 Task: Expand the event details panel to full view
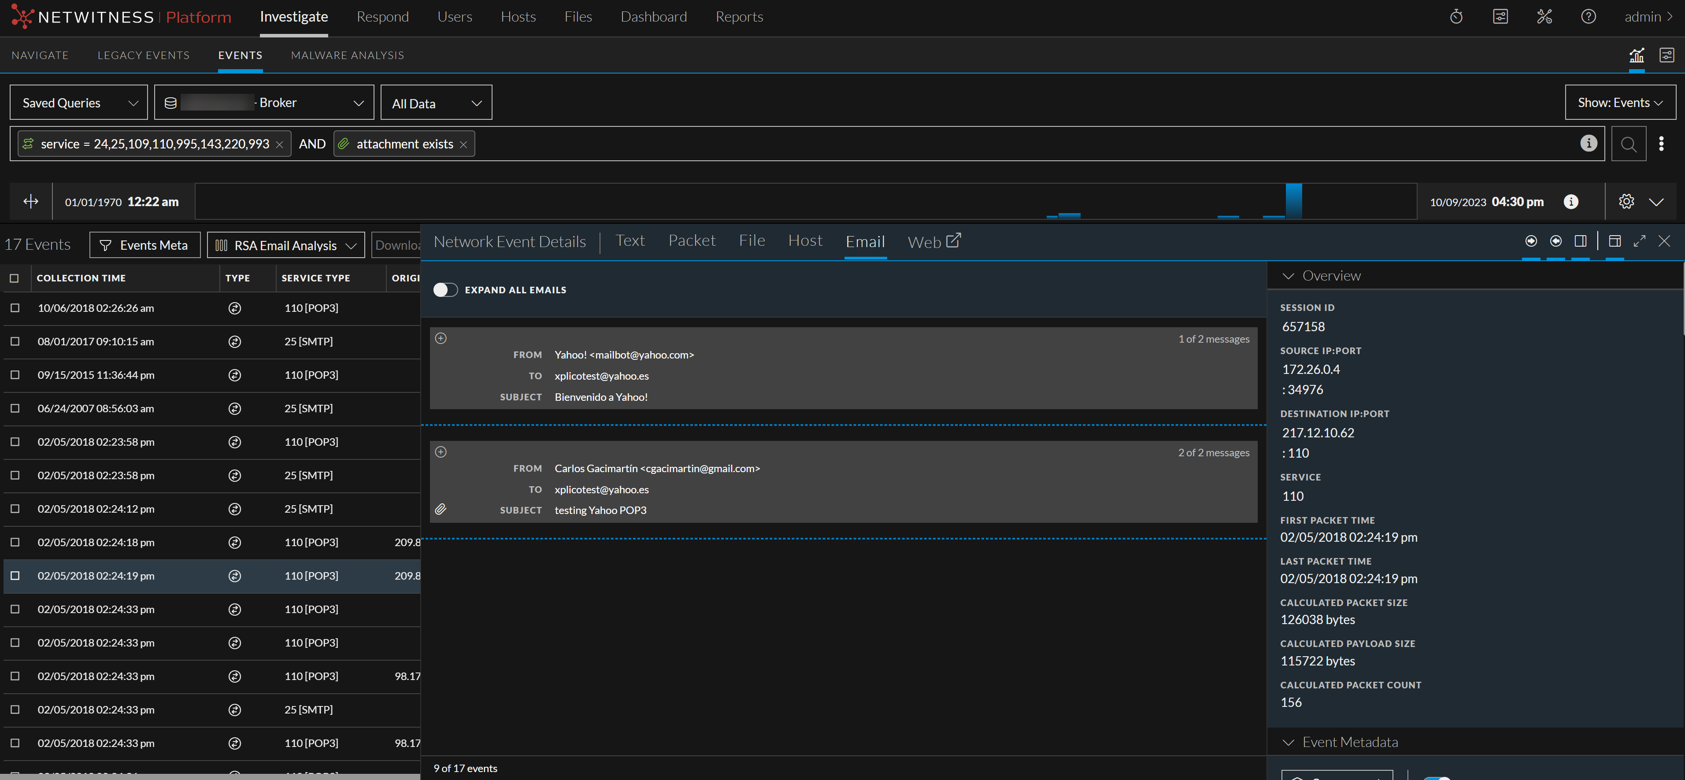1639,241
